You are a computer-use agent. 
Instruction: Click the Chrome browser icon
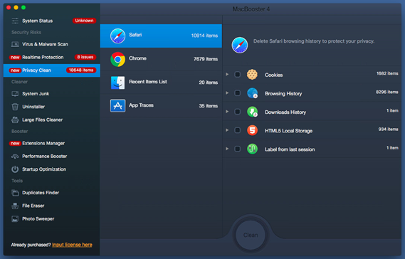[x=117, y=59]
